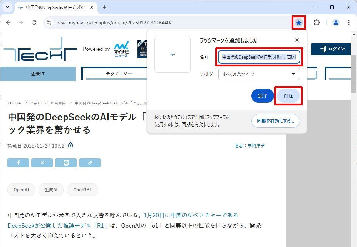Select the OpenAI tag
Viewport: 357px width, 247px height.
pos(21,190)
